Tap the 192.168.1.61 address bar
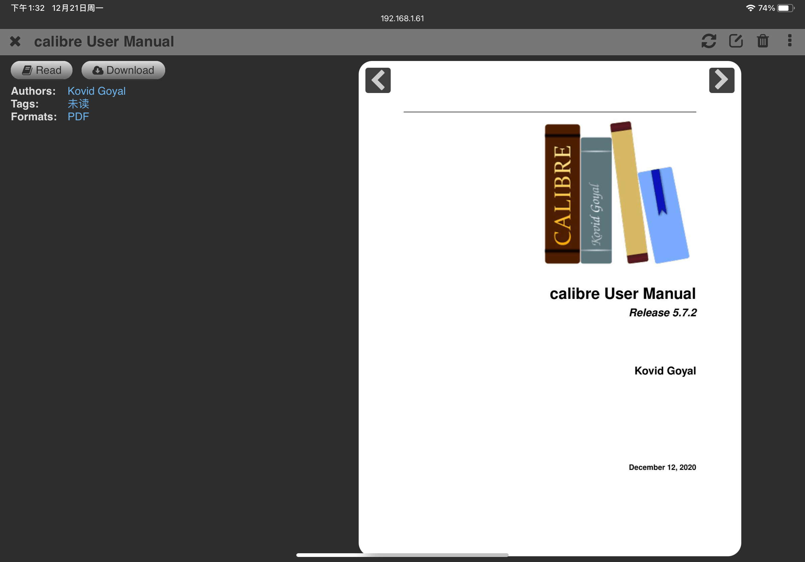 coord(402,19)
